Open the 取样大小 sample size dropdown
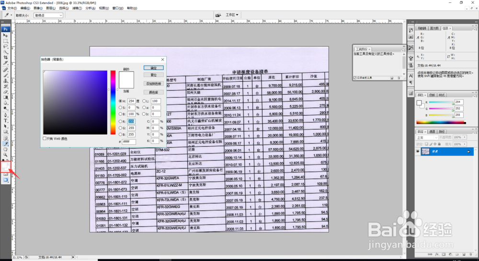The image size is (479, 261). [x=48, y=15]
